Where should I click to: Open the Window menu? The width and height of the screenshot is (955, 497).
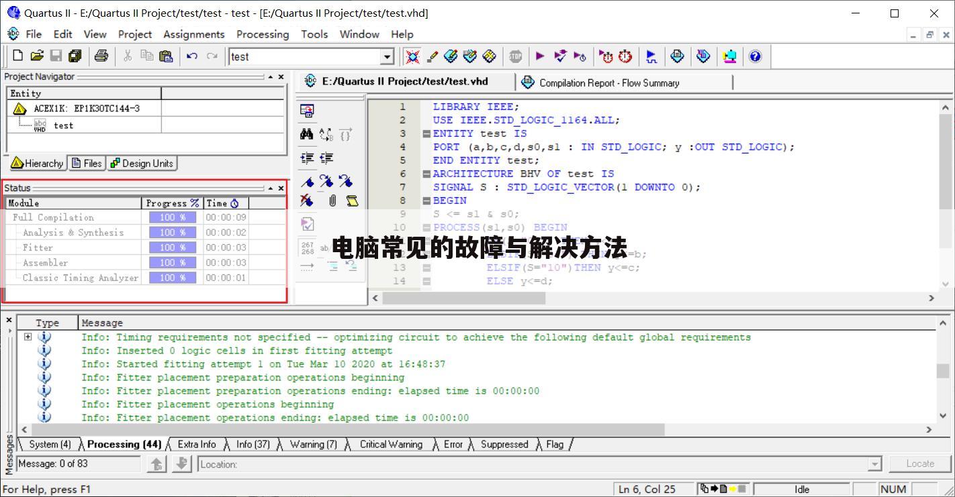[x=359, y=34]
